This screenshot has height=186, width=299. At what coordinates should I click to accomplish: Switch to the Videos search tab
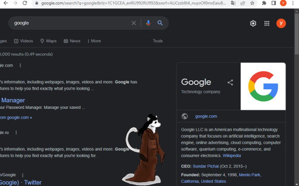(x=23, y=41)
